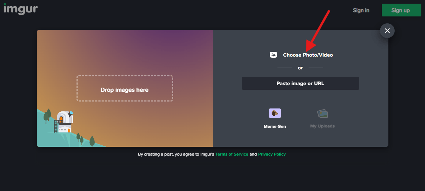Focus the Paste image or URL field
Image resolution: width=425 pixels, height=191 pixels.
point(300,83)
